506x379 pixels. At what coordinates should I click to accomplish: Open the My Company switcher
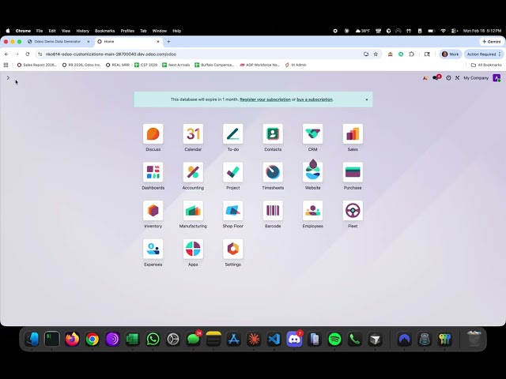(476, 78)
